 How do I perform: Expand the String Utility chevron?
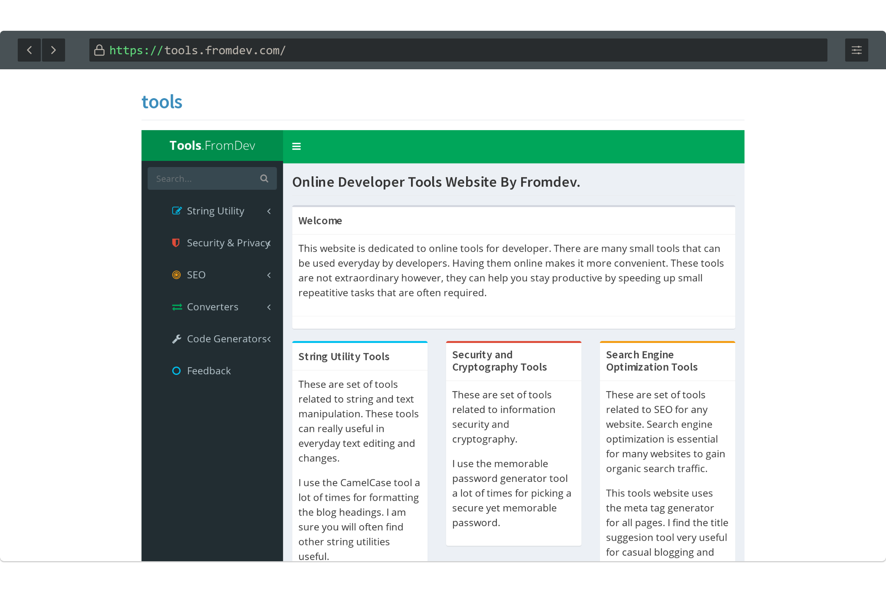point(269,211)
